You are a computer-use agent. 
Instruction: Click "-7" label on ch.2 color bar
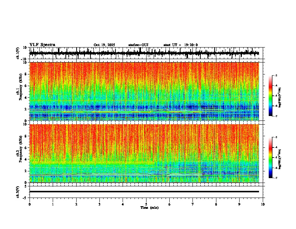pyautogui.click(x=275, y=178)
